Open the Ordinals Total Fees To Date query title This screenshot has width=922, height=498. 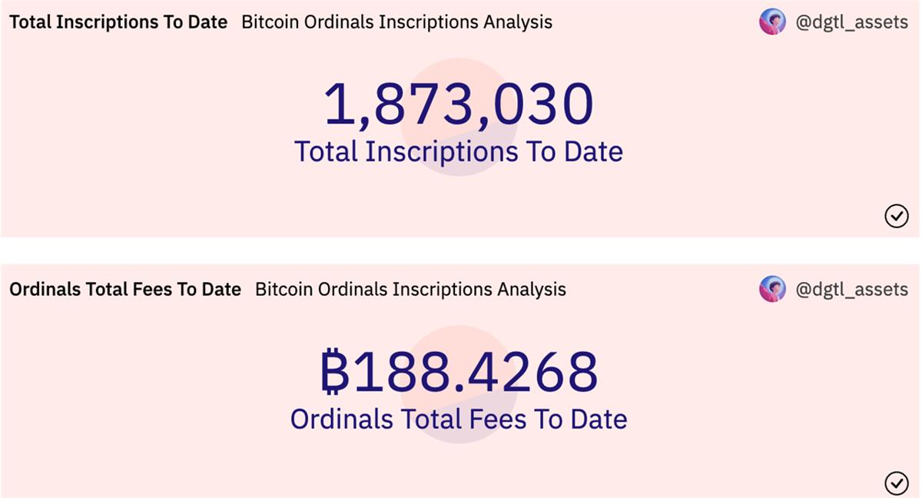[x=125, y=290]
